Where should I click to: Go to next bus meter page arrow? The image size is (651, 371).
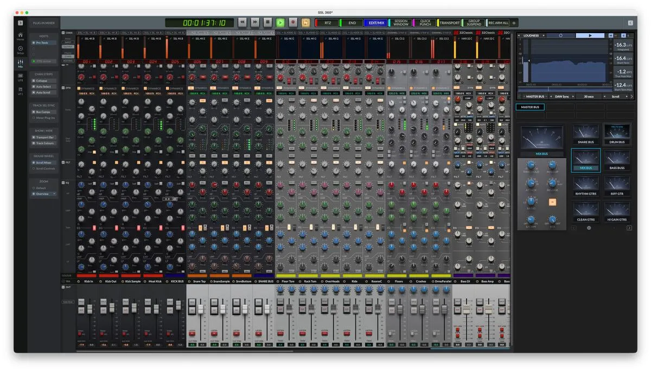pos(629,228)
